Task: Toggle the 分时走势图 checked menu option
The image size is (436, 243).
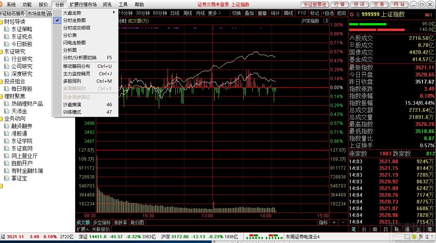Action: point(75,20)
